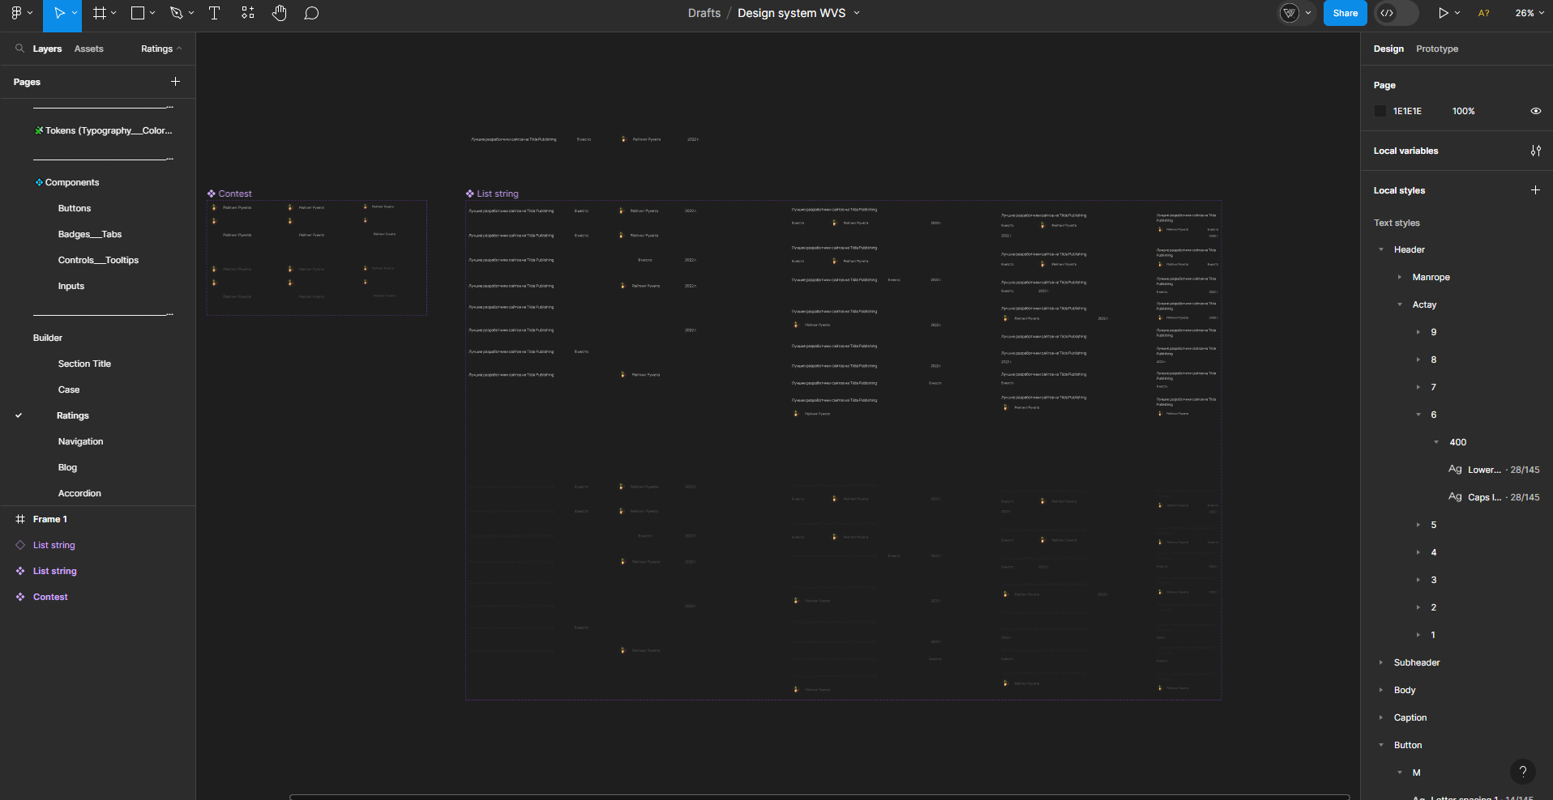This screenshot has width=1553, height=800.
Task: Open user avatar dropdown chevron
Action: point(1307,13)
